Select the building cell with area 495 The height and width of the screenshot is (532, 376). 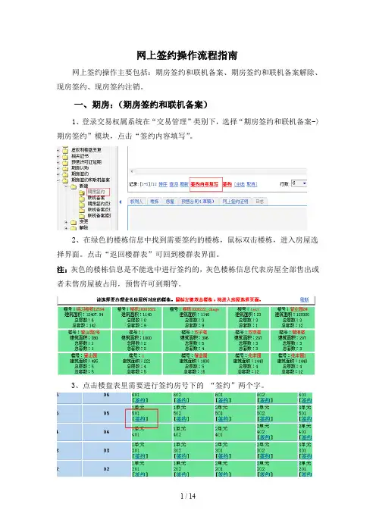click(84, 364)
